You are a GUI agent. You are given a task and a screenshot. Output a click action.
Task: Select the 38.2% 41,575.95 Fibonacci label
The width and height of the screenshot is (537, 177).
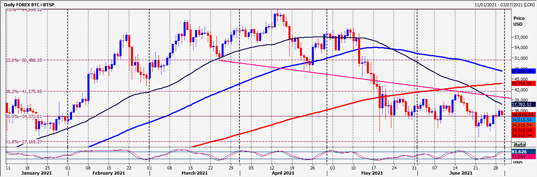pyautogui.click(x=24, y=91)
